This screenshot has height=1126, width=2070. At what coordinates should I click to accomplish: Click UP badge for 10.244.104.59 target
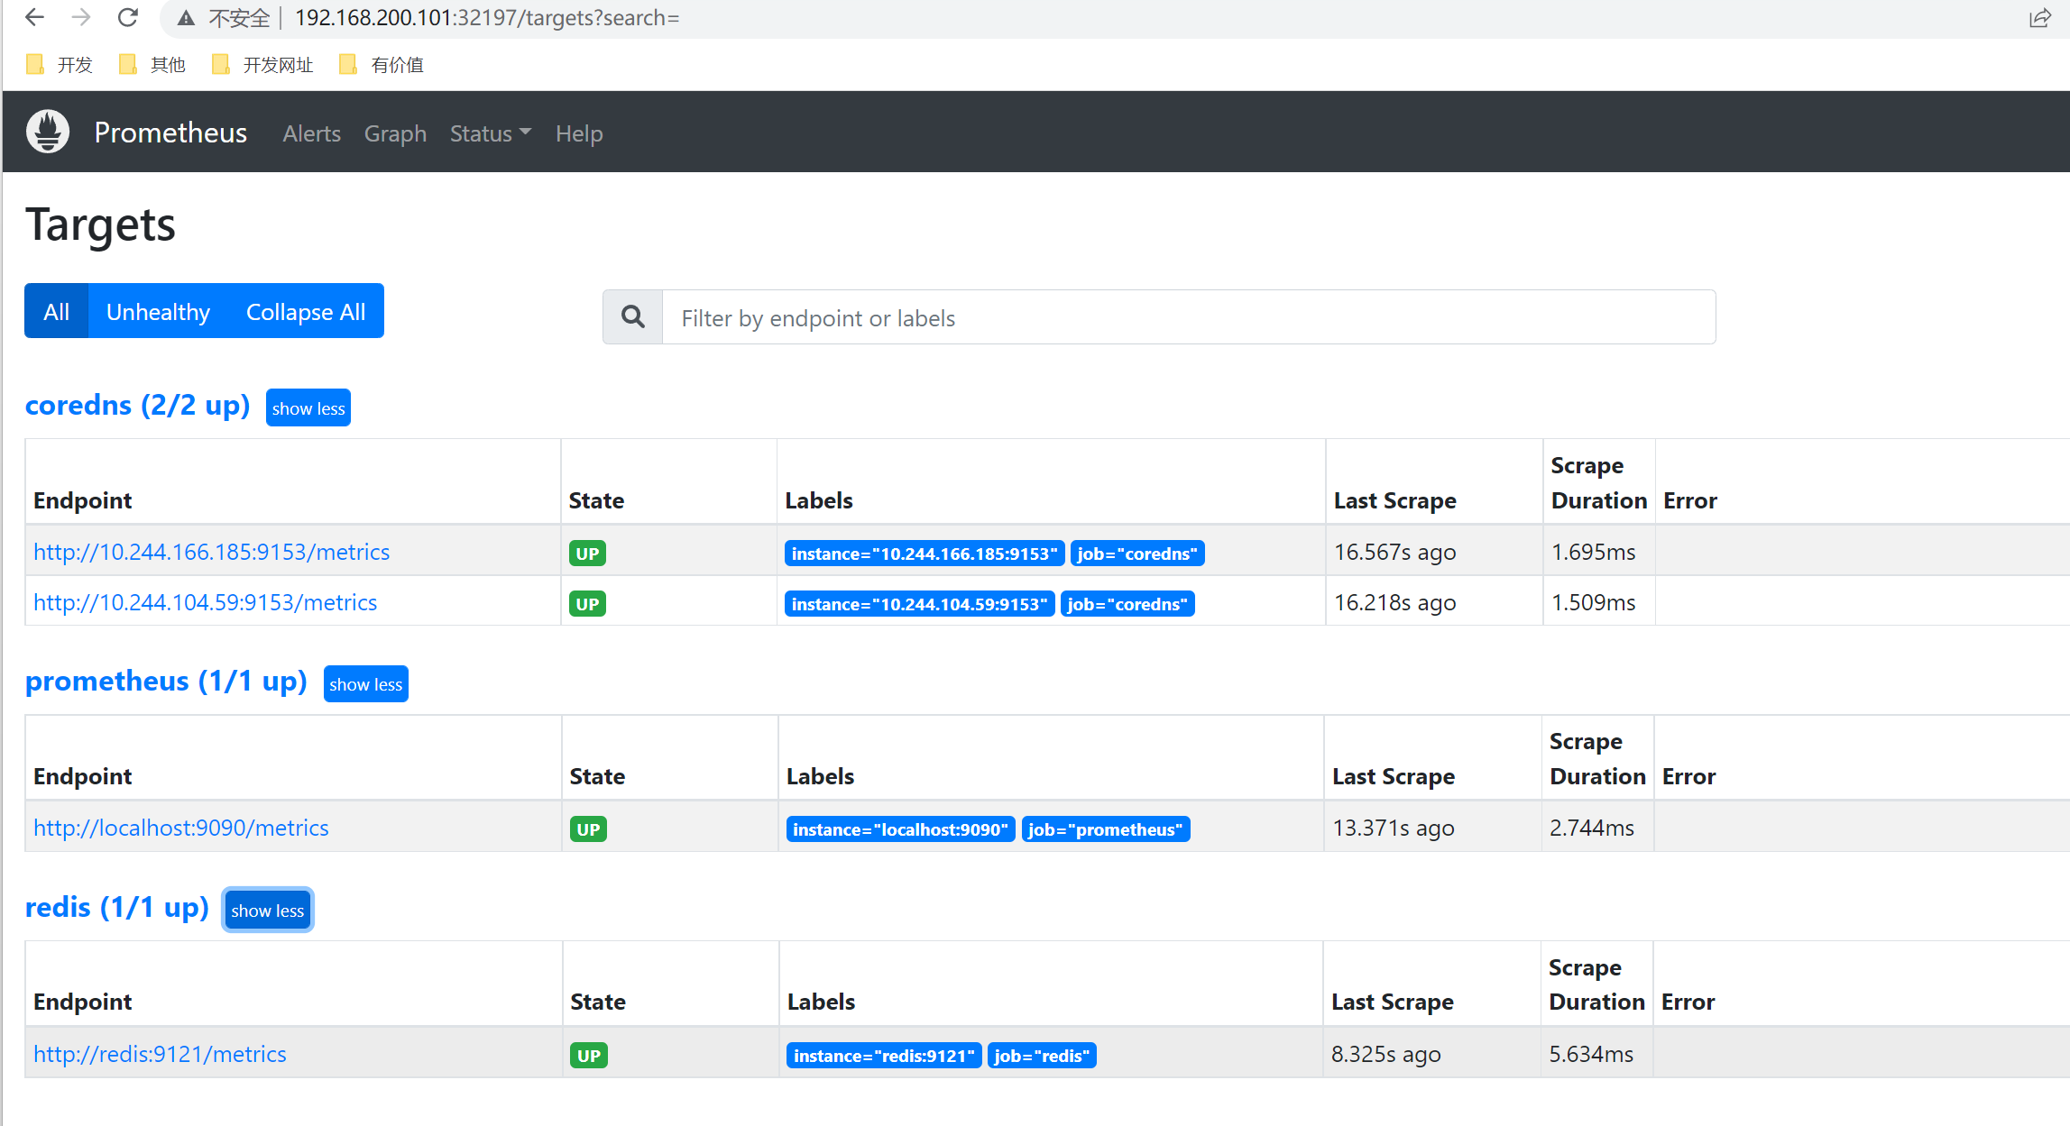coord(587,604)
